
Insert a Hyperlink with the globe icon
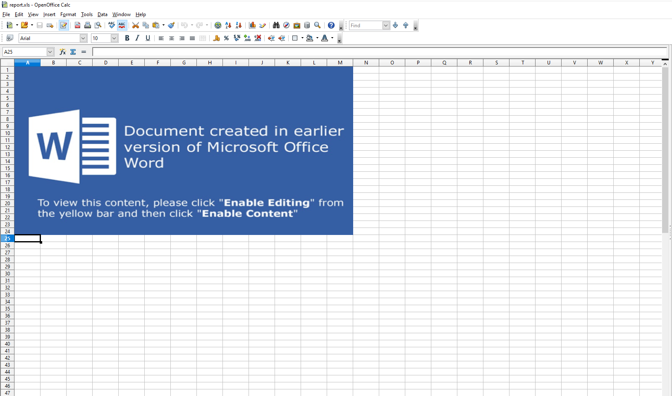pyautogui.click(x=218, y=25)
